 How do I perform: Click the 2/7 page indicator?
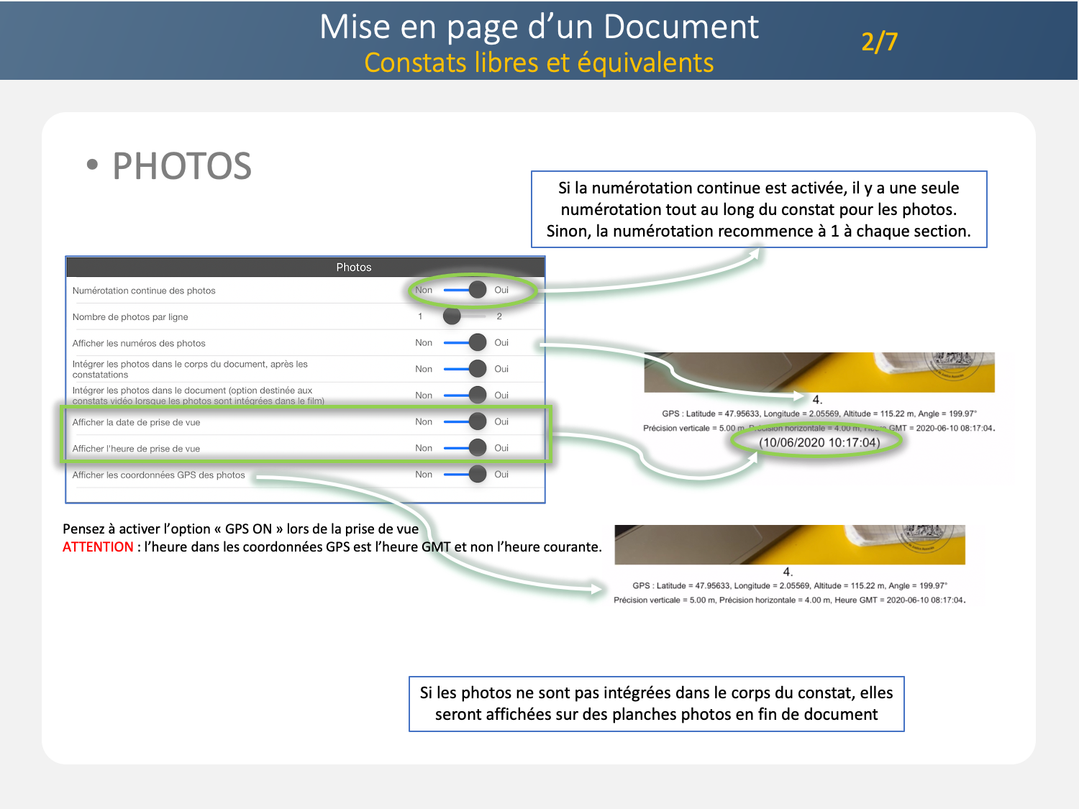click(x=879, y=42)
